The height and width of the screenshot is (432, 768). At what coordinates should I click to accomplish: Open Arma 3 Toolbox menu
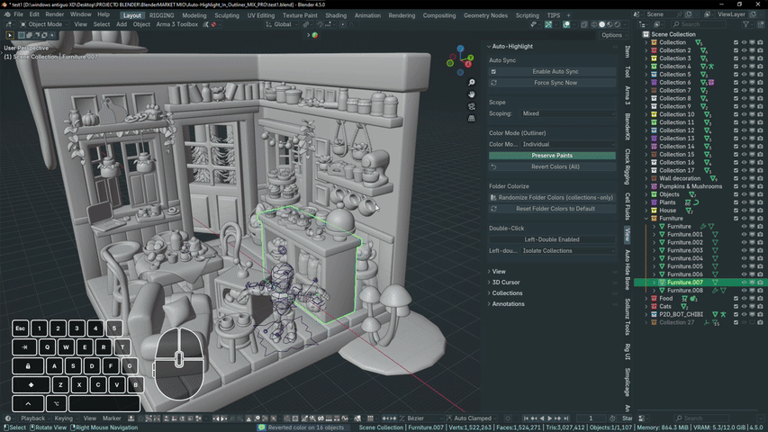tap(176, 24)
